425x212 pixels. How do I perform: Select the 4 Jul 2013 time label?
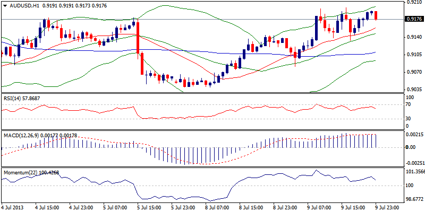tap(13, 206)
